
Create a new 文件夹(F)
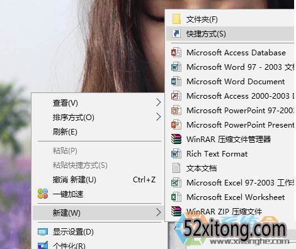click(231, 19)
